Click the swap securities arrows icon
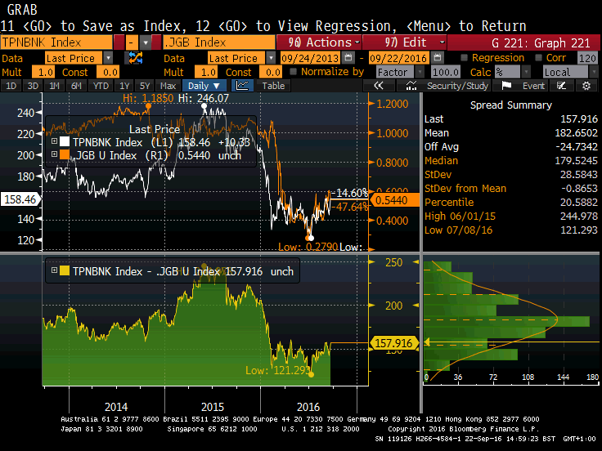Image resolution: width=602 pixels, height=451 pixels. click(x=135, y=58)
